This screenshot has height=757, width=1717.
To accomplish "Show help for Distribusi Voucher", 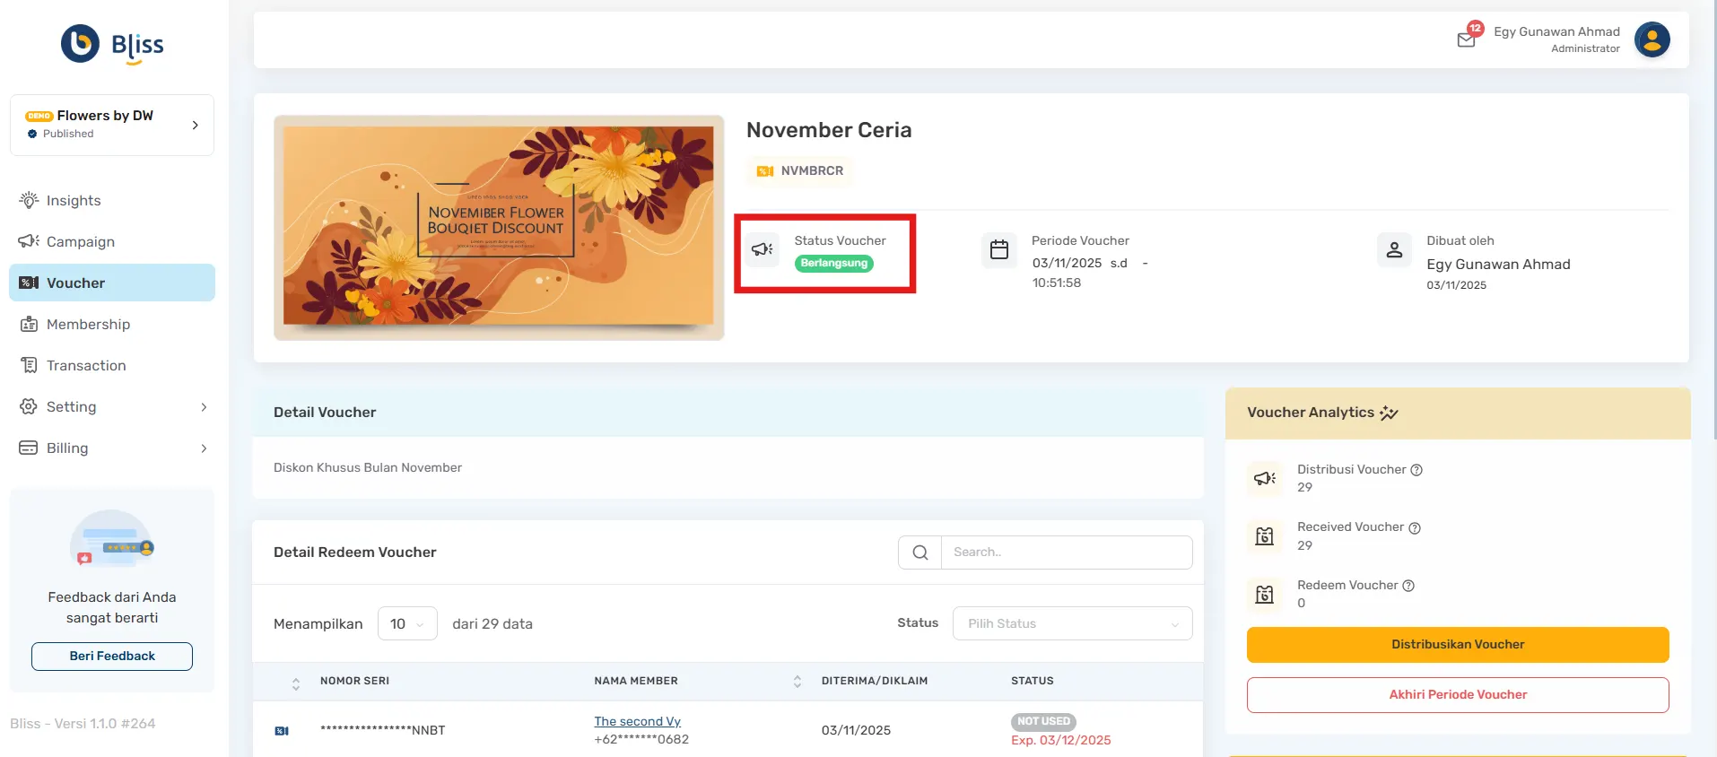I will [x=1416, y=470].
